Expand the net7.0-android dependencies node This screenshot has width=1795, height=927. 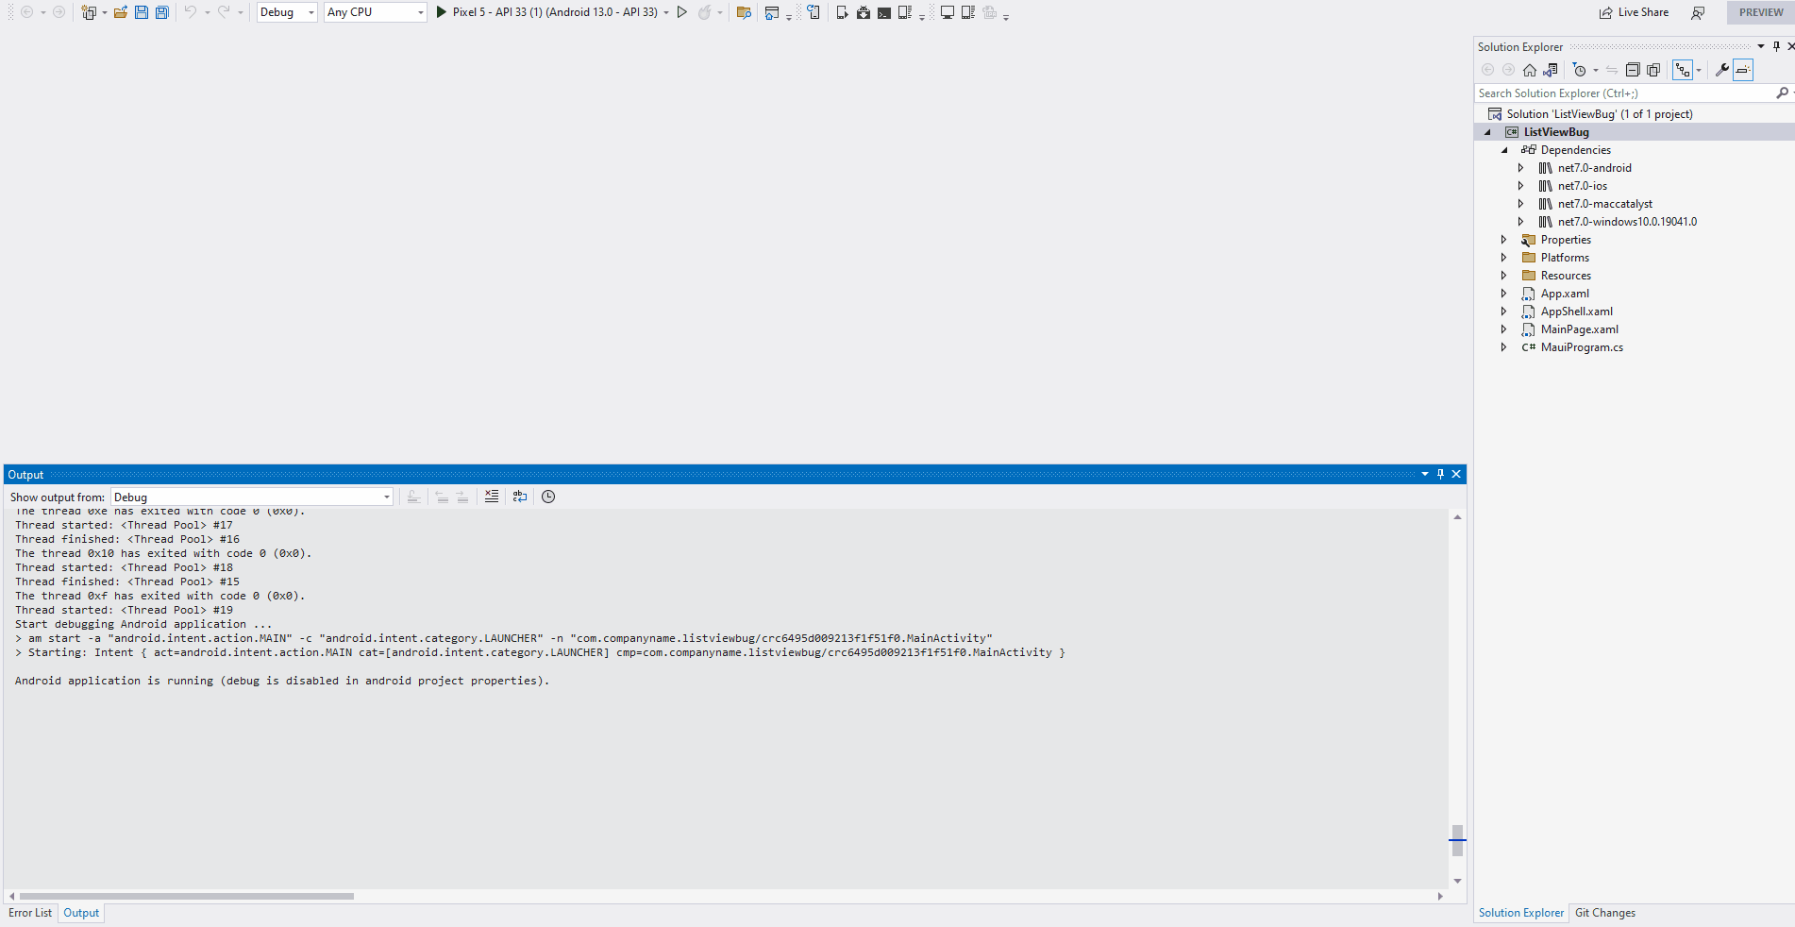(x=1520, y=167)
